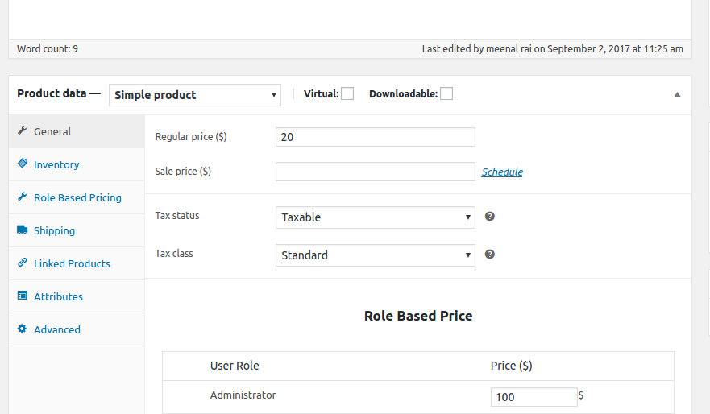The height and width of the screenshot is (414, 710).
Task: Go to the Linked Products tab
Action: 77,263
